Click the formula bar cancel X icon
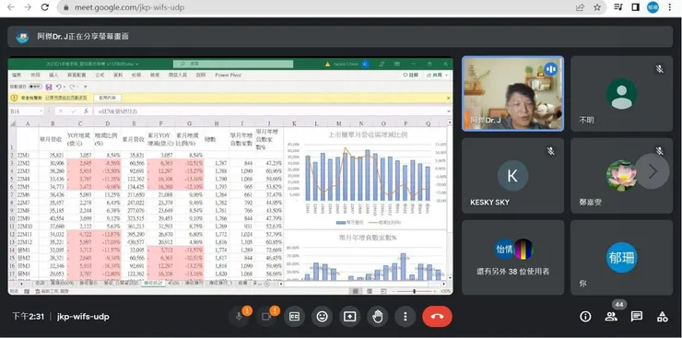The image size is (682, 338). pos(61,111)
